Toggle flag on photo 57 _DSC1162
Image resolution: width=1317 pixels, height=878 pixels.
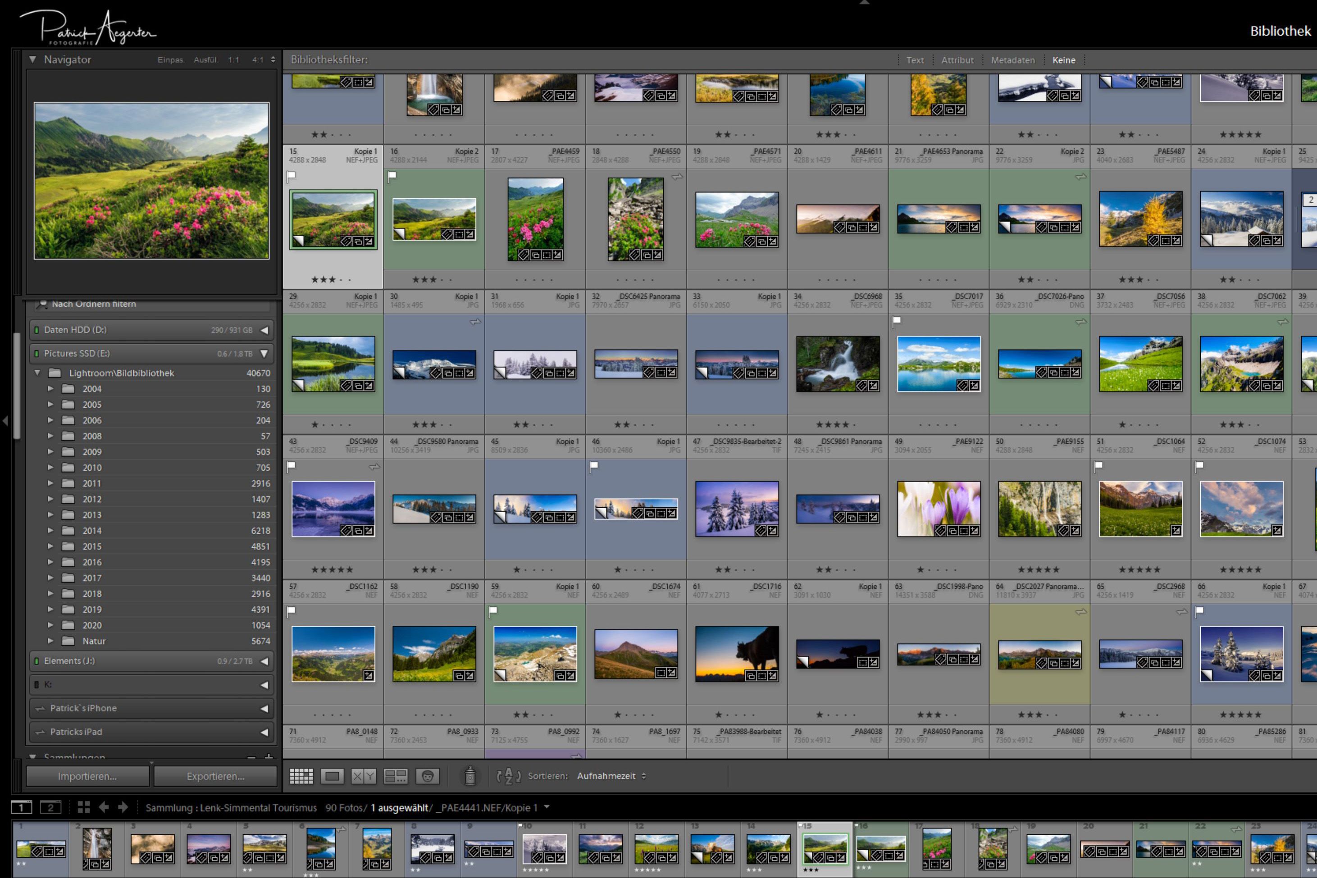tap(291, 611)
